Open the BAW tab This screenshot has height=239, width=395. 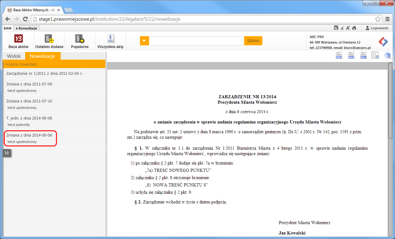8,28
